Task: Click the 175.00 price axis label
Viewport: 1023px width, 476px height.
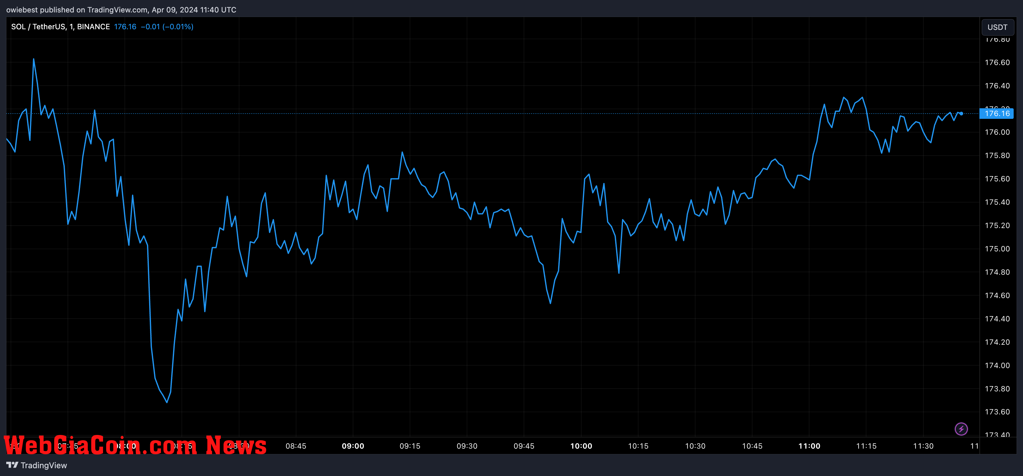Action: pyautogui.click(x=997, y=249)
